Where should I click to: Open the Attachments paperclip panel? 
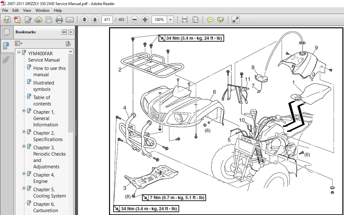[x=6, y=60]
